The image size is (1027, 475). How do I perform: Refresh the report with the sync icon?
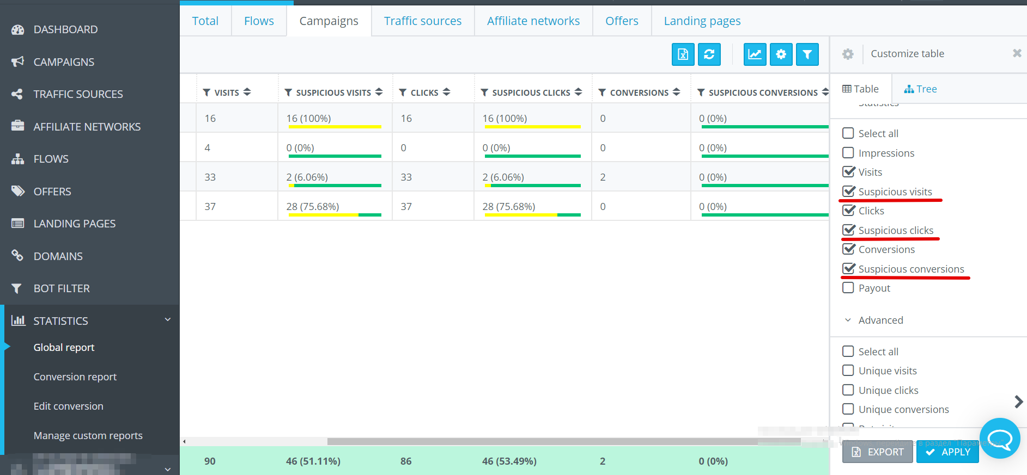pos(709,54)
